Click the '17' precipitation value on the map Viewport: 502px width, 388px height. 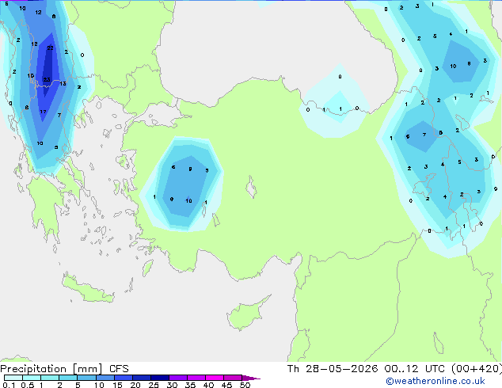[x=43, y=112]
